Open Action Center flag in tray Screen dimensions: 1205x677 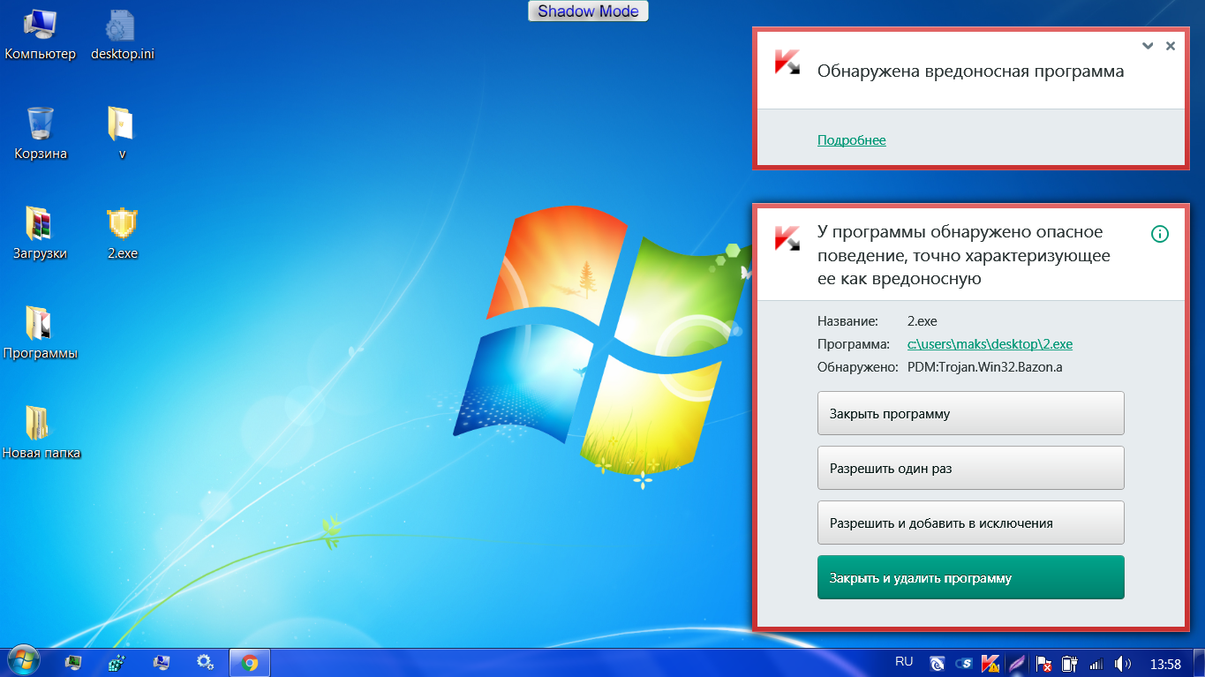click(x=1043, y=663)
